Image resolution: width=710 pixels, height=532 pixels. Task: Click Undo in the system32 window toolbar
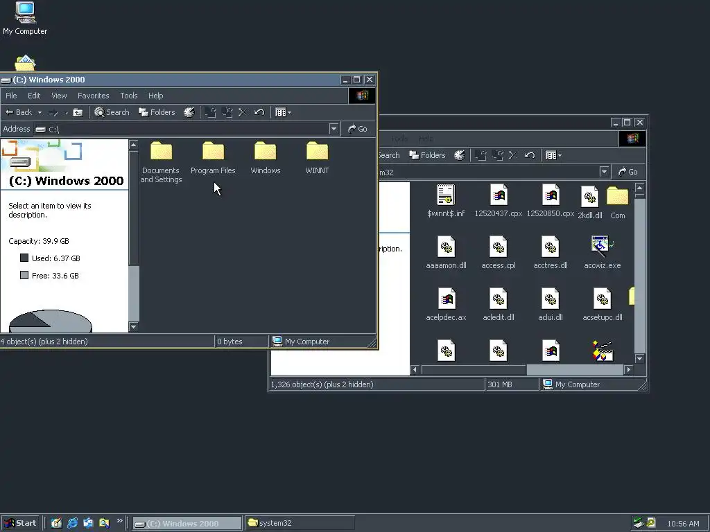coord(530,155)
